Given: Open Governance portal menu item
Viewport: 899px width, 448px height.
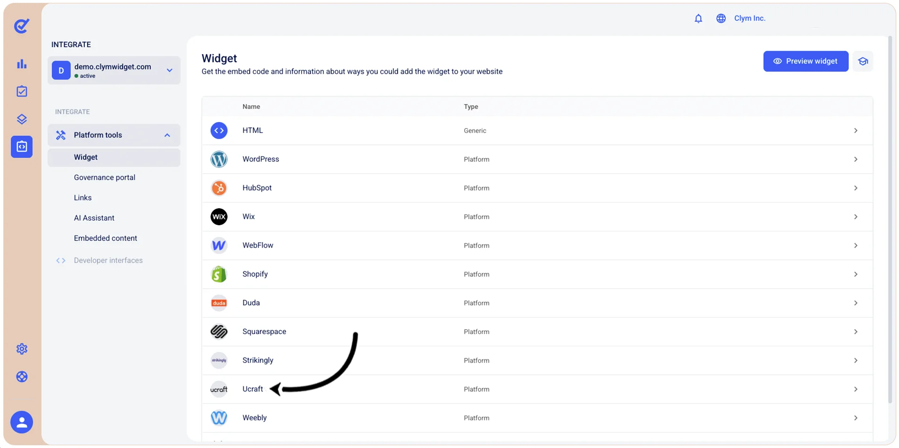Looking at the screenshot, I should [105, 177].
